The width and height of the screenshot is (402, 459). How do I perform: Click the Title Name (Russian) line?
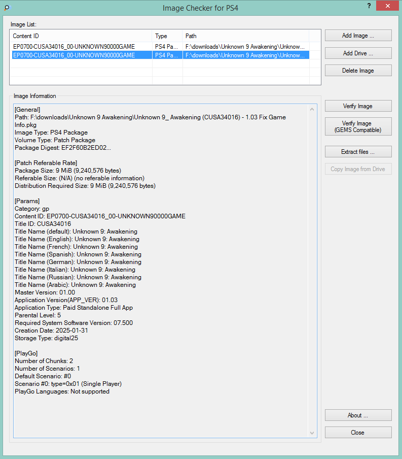78,277
